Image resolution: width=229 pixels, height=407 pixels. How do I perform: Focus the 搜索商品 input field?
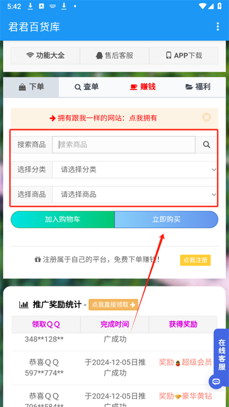(x=124, y=144)
